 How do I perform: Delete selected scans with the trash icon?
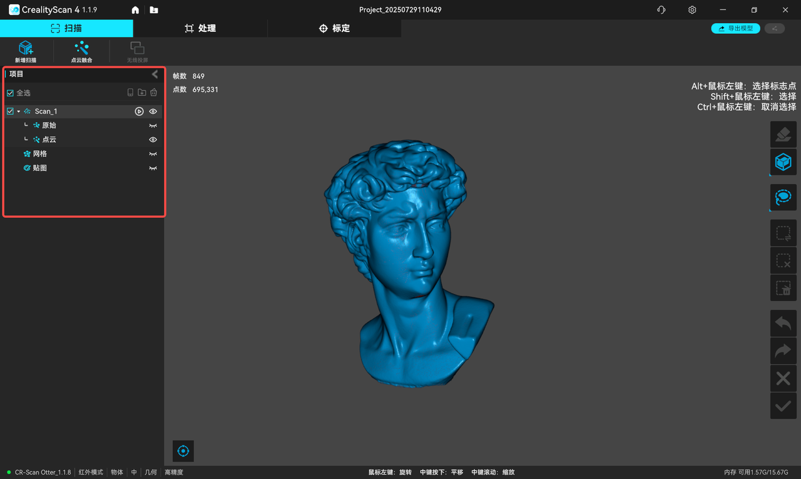(153, 93)
